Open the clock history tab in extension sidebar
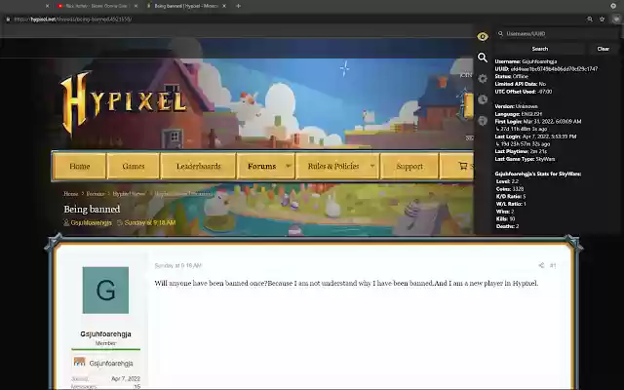The height and width of the screenshot is (390, 624). tap(483, 99)
